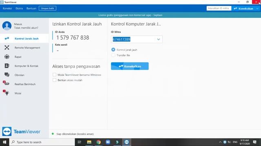
Task: Open the notification center icon
Action: tap(254, 142)
